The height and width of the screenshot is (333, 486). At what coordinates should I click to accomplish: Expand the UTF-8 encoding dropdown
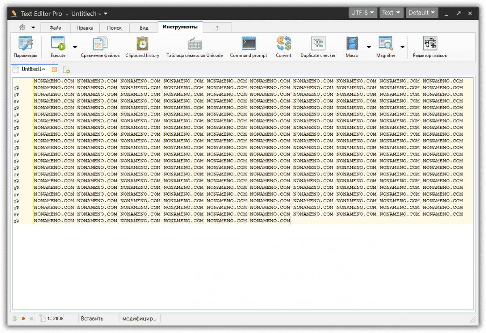tap(362, 13)
